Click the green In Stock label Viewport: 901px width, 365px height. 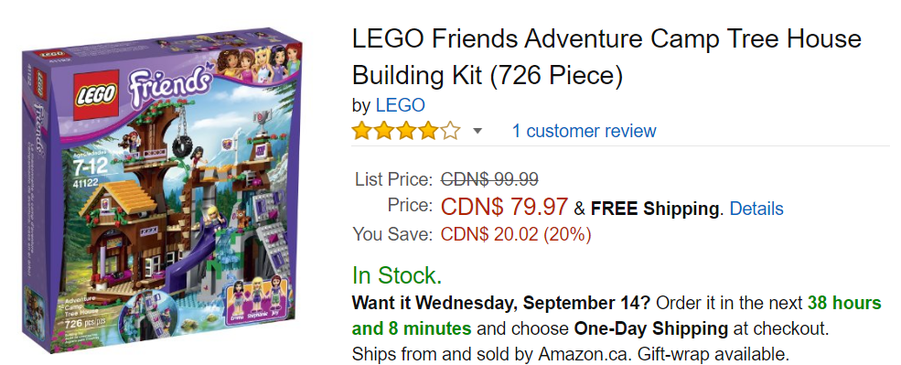[x=397, y=276]
